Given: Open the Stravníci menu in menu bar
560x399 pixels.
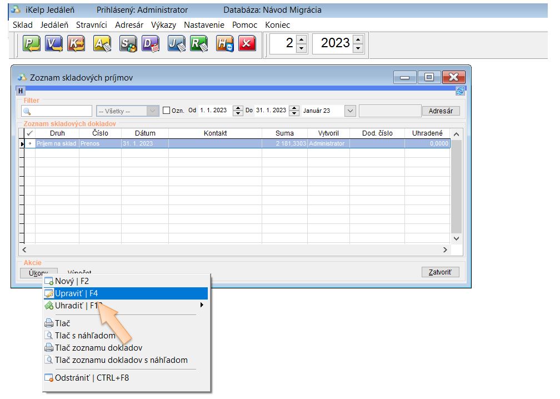Looking at the screenshot, I should pos(92,25).
